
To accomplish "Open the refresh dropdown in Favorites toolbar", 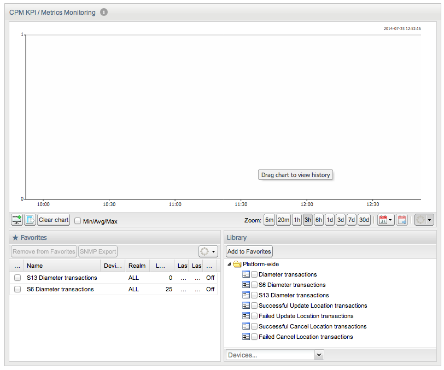I will (x=208, y=251).
